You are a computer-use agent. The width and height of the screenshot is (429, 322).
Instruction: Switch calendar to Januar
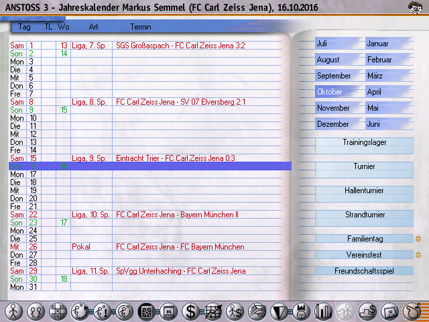tap(389, 44)
